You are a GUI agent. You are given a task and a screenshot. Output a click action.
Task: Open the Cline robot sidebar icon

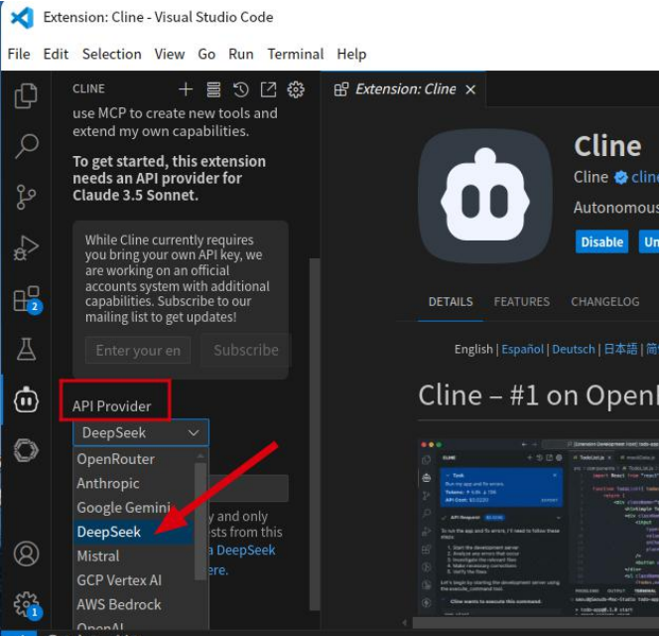point(26,399)
